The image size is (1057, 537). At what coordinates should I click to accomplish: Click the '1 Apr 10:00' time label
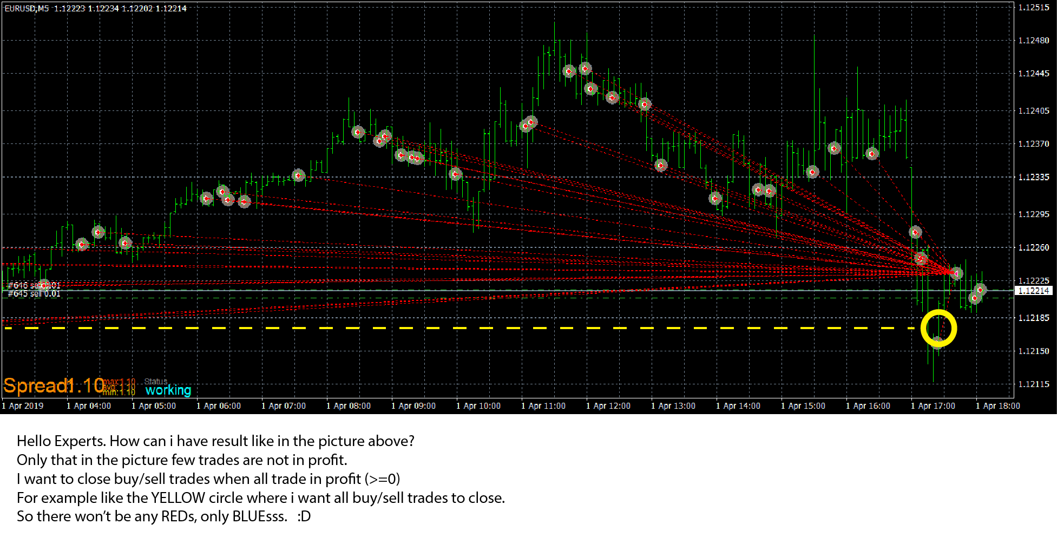click(x=478, y=405)
